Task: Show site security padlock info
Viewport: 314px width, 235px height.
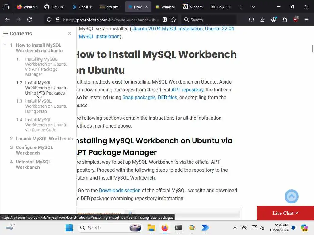Action: point(58,20)
